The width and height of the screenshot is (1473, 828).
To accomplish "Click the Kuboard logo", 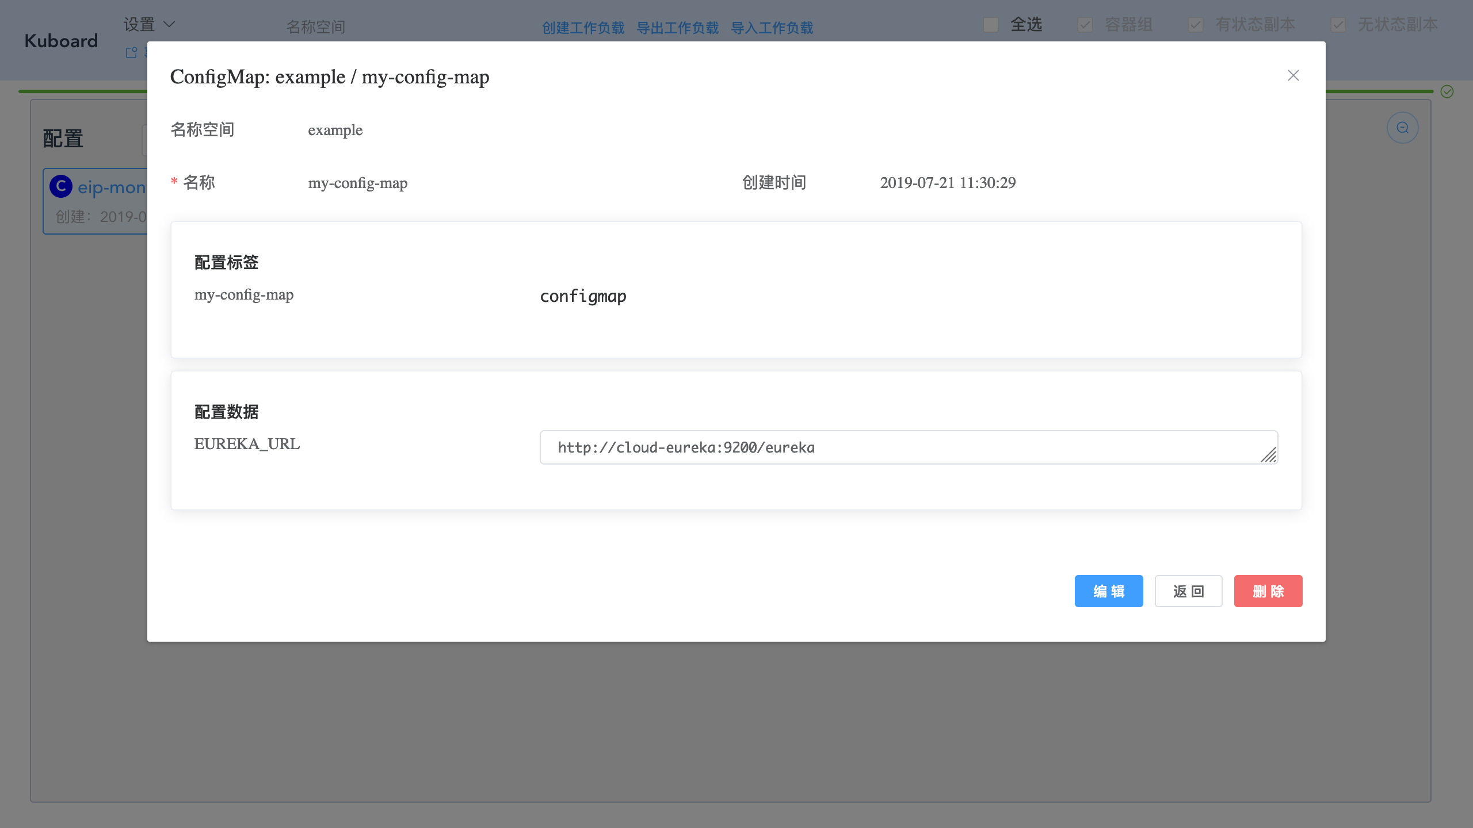I will pyautogui.click(x=60, y=40).
